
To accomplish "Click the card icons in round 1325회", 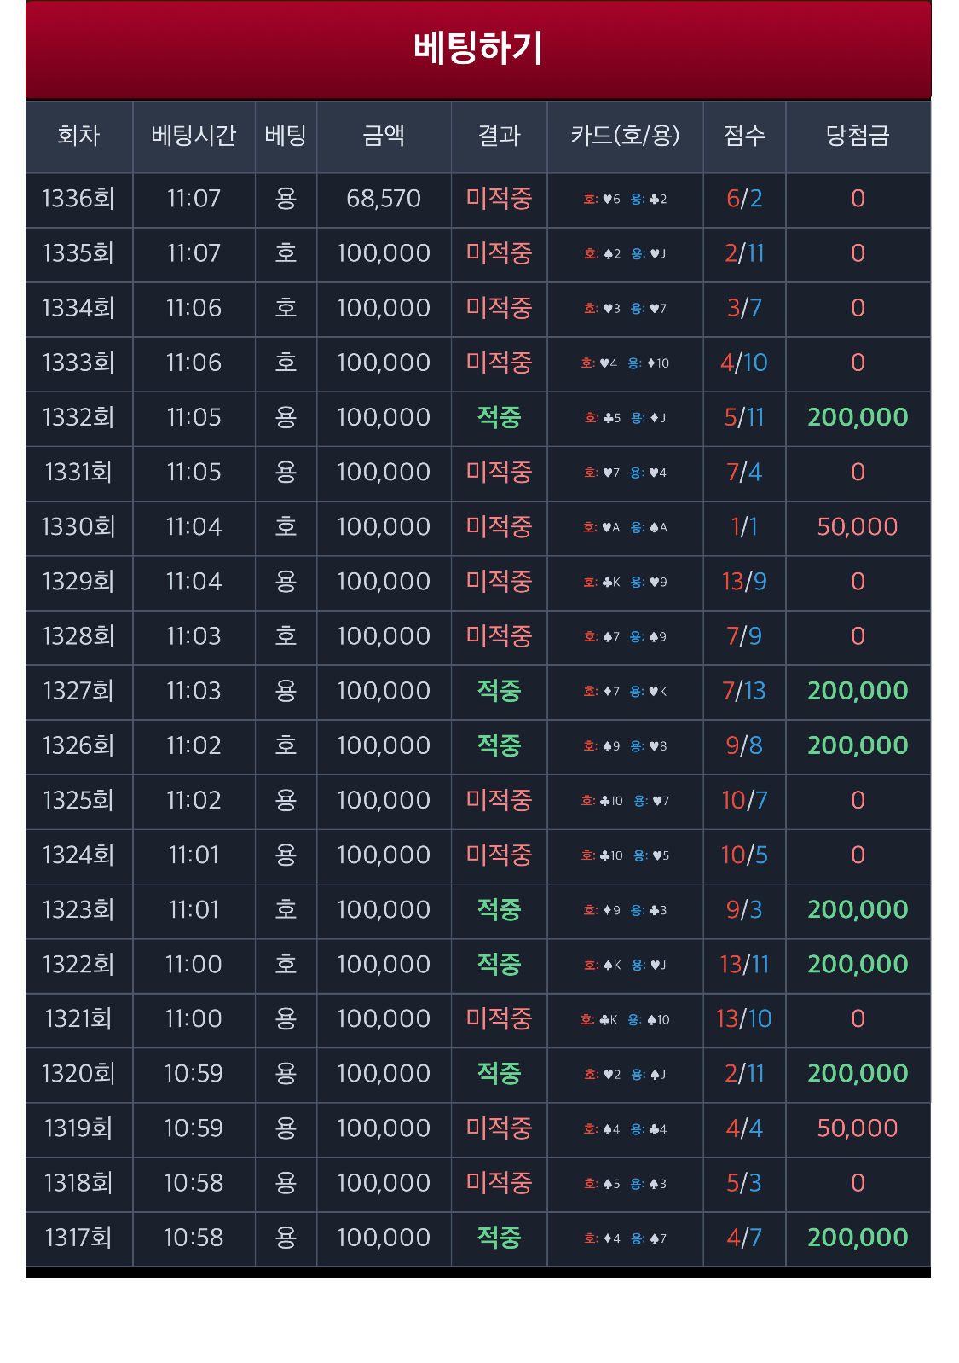I will (625, 802).
